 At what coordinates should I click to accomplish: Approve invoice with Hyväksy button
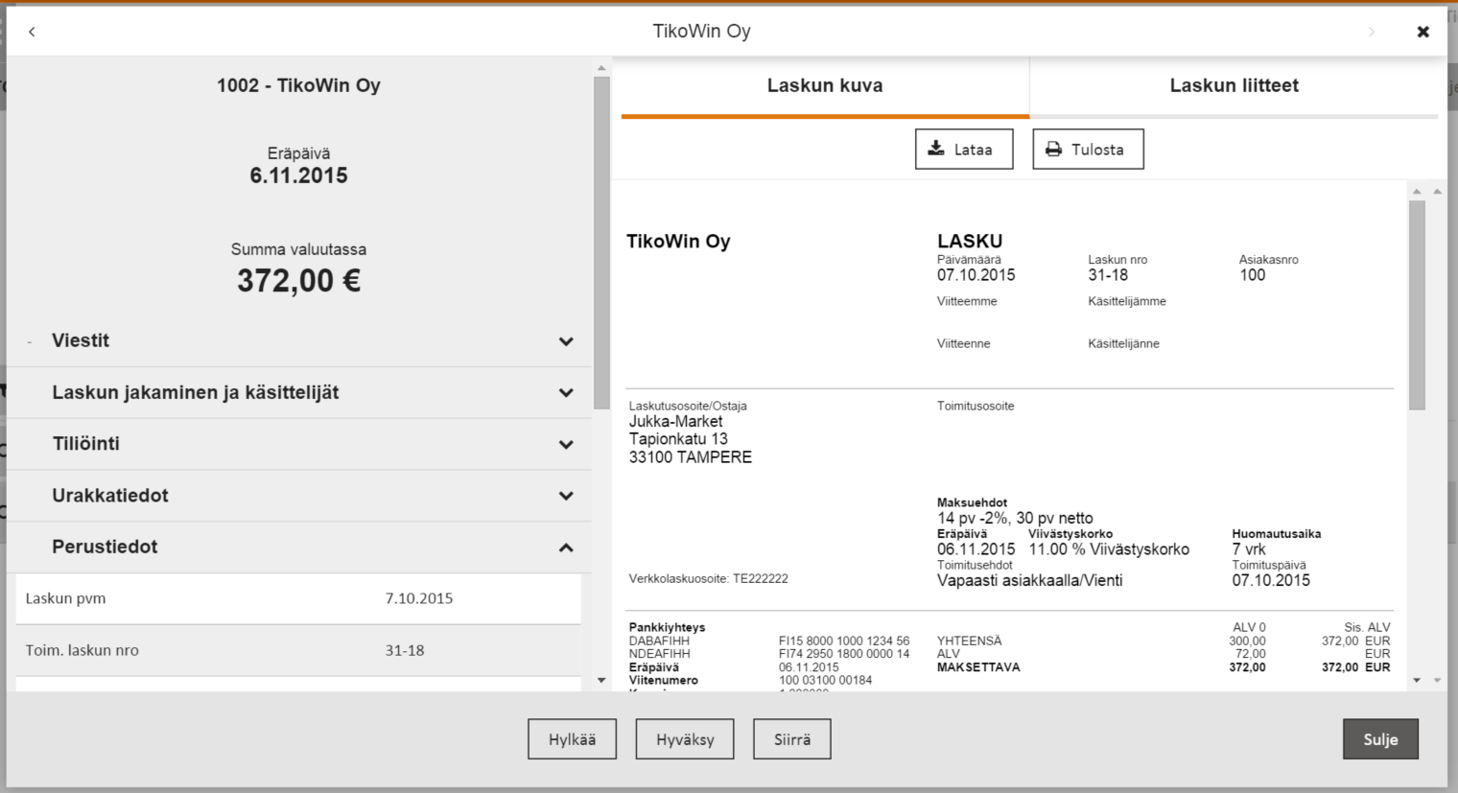(x=685, y=739)
